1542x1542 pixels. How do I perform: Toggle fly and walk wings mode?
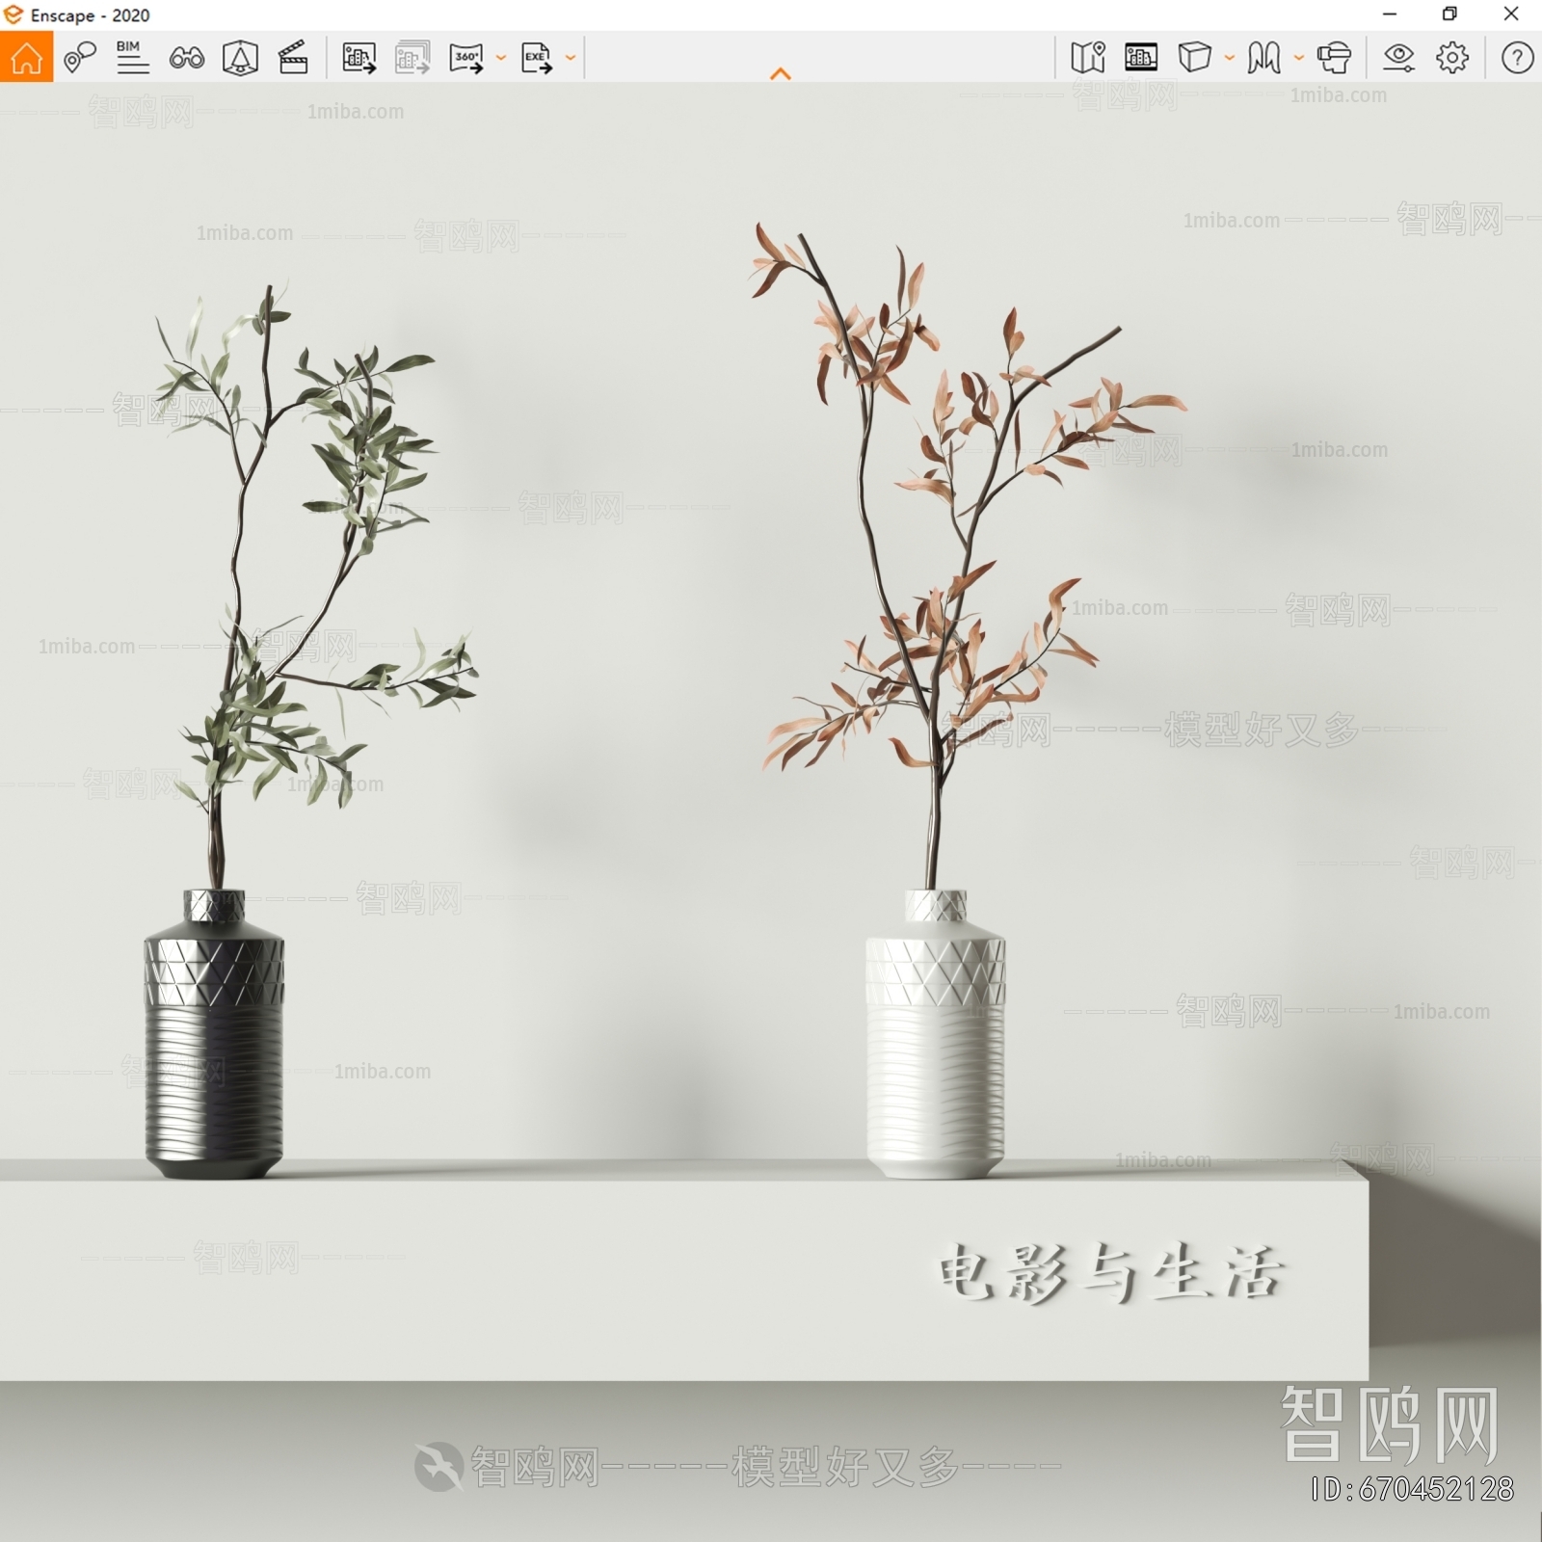coord(1263,58)
